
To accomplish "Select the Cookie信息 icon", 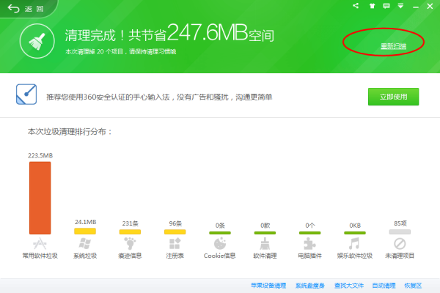I will point(219,243).
